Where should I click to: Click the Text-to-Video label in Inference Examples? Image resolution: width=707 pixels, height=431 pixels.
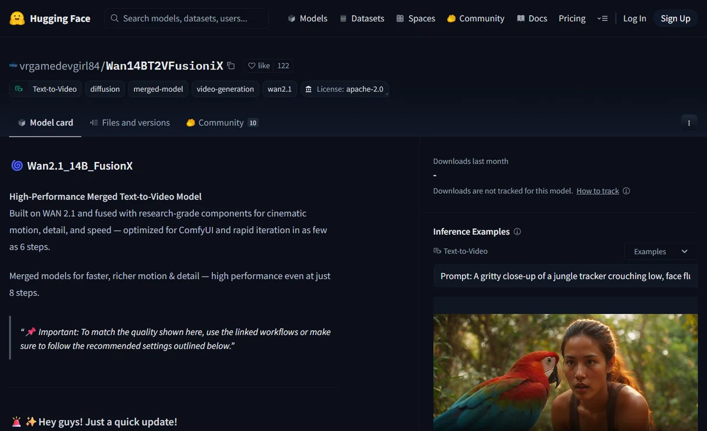tap(461, 251)
